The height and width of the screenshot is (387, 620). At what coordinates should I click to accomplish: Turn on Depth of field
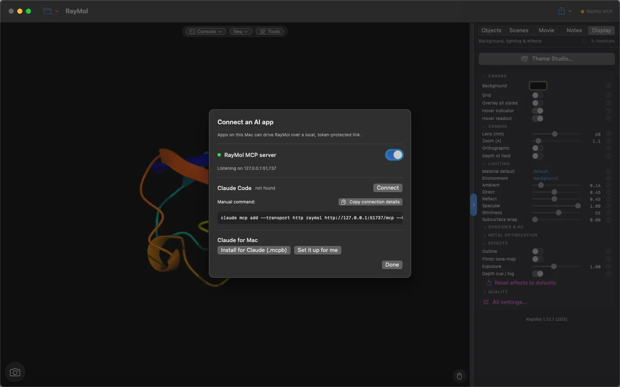[x=538, y=156]
